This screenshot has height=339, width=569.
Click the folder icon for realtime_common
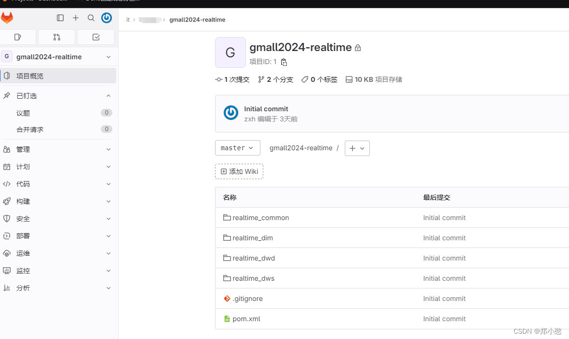coord(227,218)
